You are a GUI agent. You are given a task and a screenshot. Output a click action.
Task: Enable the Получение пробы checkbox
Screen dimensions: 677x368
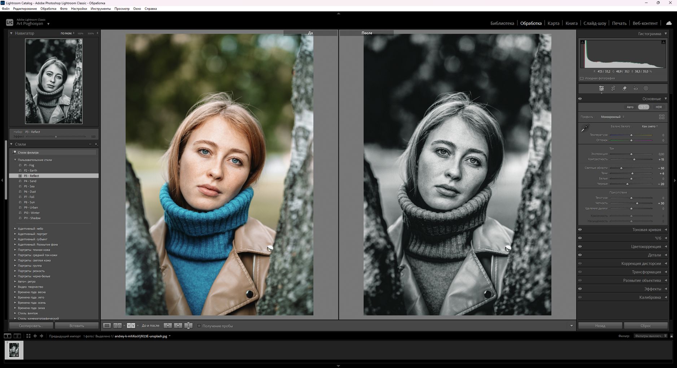(199, 326)
